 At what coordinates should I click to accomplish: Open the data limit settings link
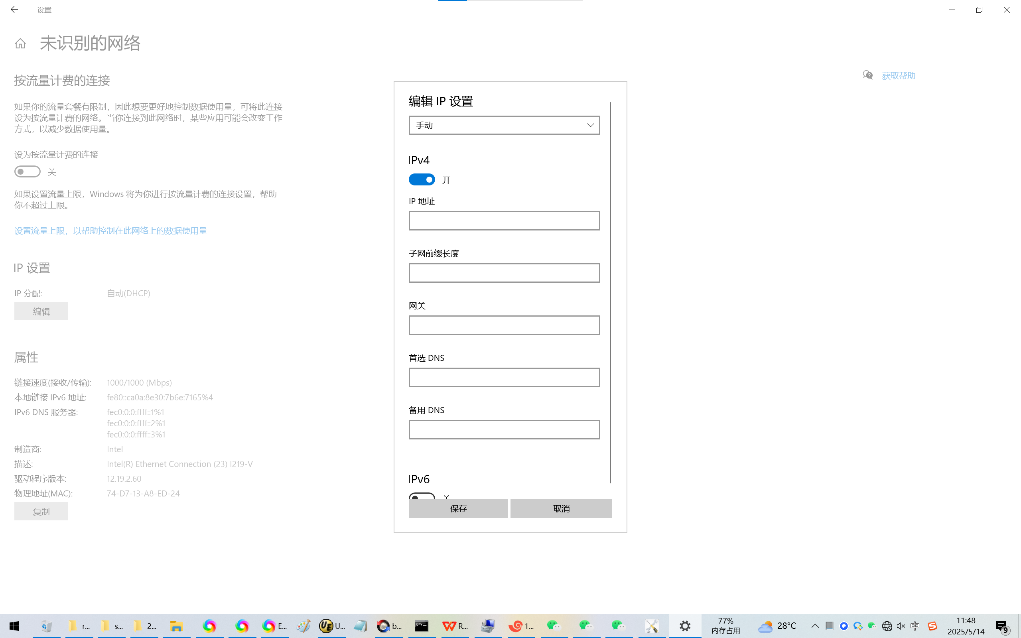click(x=110, y=231)
